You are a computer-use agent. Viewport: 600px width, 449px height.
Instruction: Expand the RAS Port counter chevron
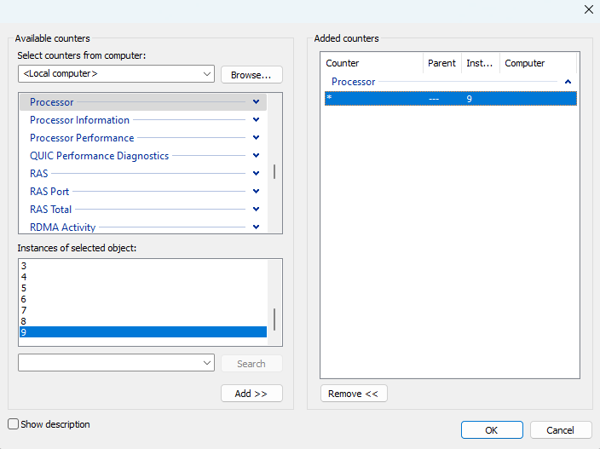coord(256,192)
